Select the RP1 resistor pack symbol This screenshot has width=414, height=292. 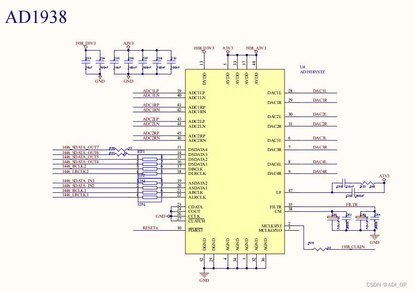[149, 167]
